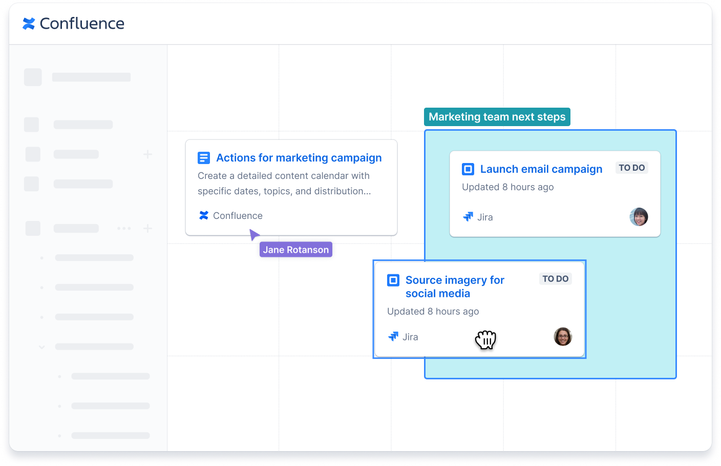Click the Jira logo on Source imagery card

[x=393, y=336]
